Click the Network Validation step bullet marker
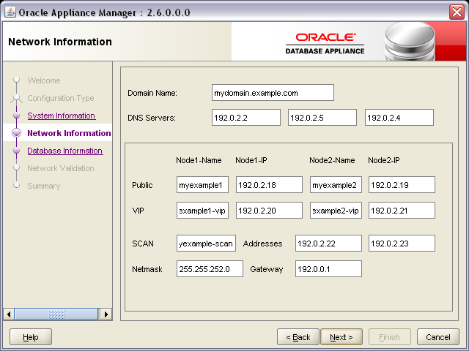This screenshot has height=351, width=469. (16, 167)
